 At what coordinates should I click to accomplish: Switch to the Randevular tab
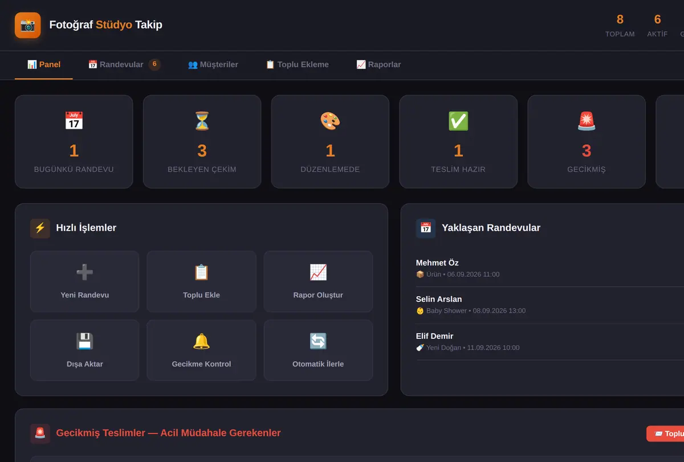pyautogui.click(x=124, y=65)
